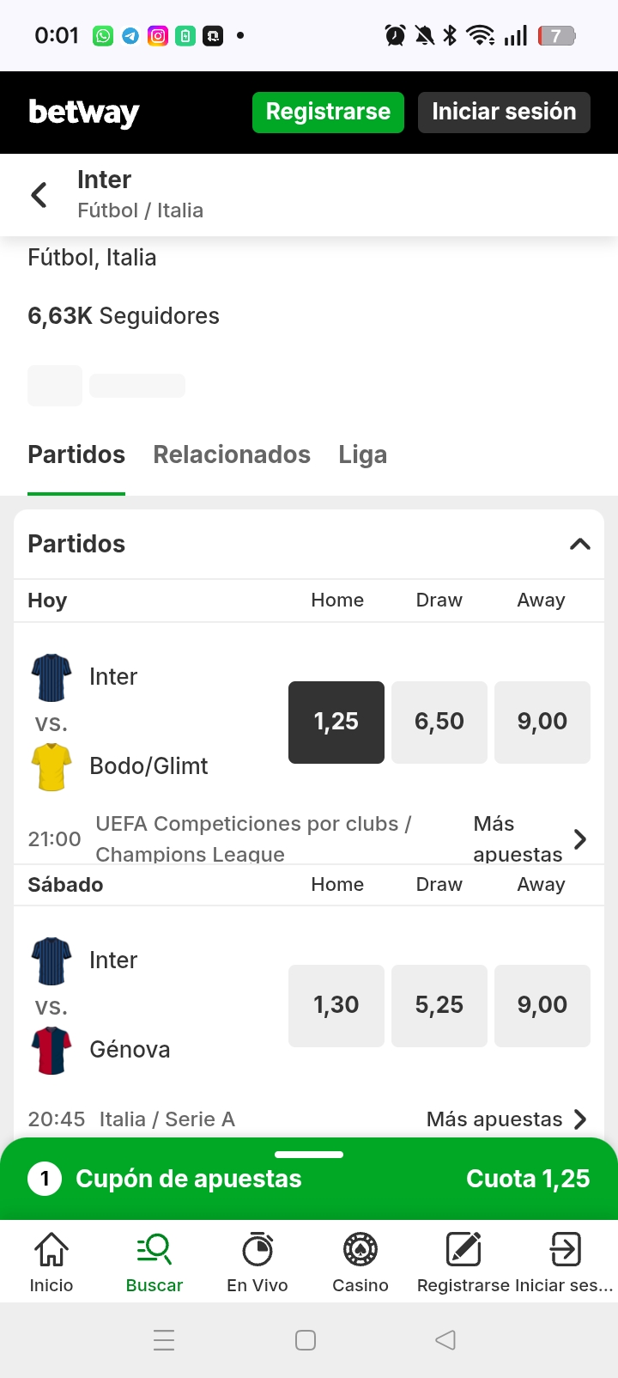Select Home odds 1,30 for Inter vs Génova
Screen dimensions: 618x1378
coord(336,1005)
